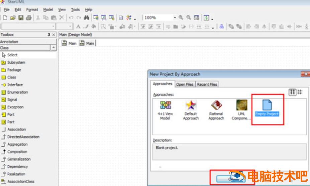Viewport: 310px width, 186px height.
Task: Open the Edit menu
Action: pyautogui.click(x=18, y=10)
